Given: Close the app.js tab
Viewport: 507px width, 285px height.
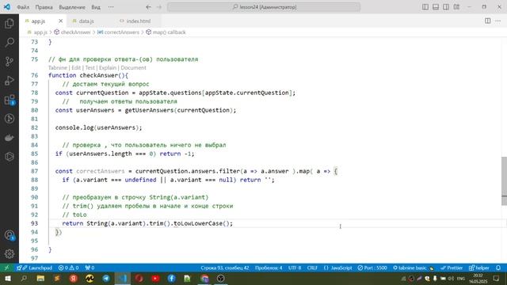Looking at the screenshot, I should pos(60,21).
